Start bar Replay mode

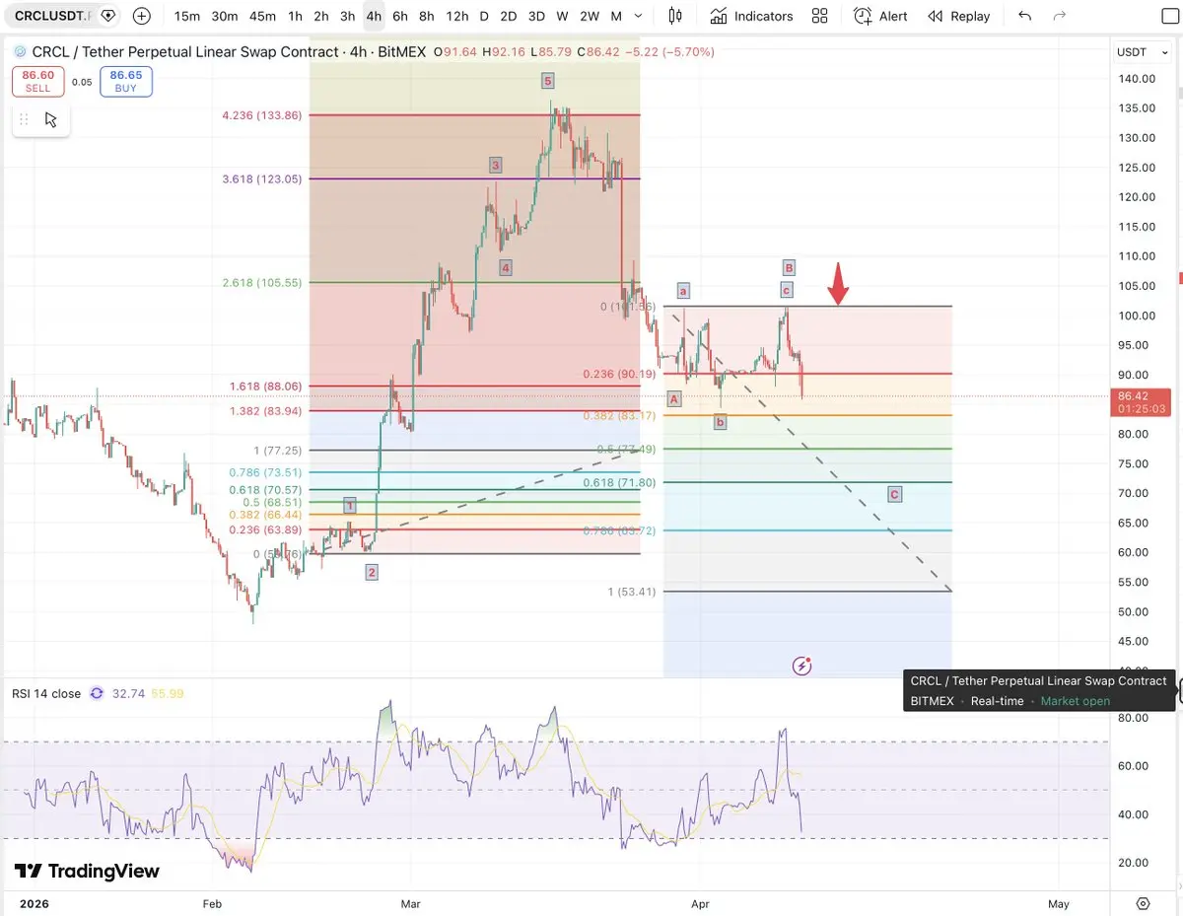click(958, 16)
